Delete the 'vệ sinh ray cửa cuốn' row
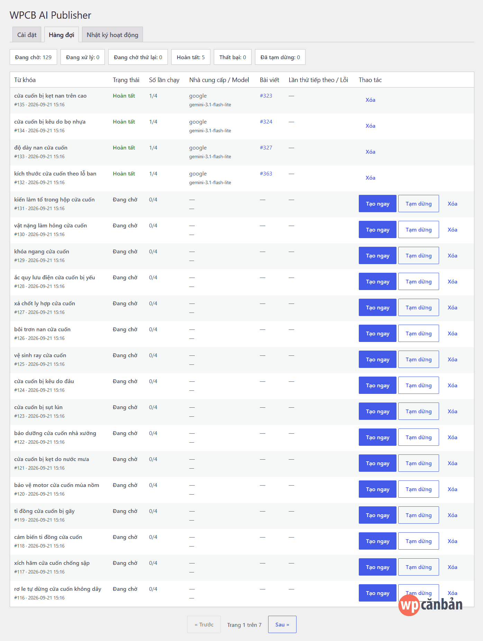Viewport: 483px width, 641px height. [453, 360]
